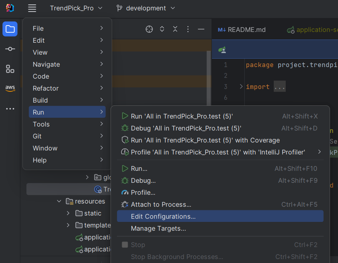Expand the 'gl' package folder
Screen dimensions: 338x263
point(87,177)
